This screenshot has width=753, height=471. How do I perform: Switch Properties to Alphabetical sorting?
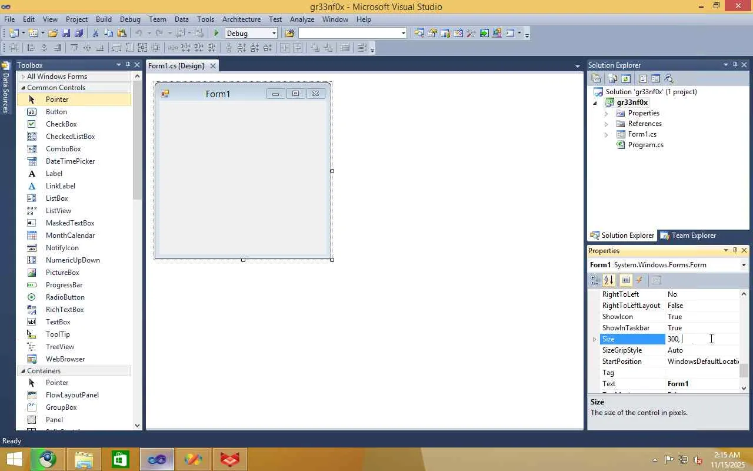(609, 280)
